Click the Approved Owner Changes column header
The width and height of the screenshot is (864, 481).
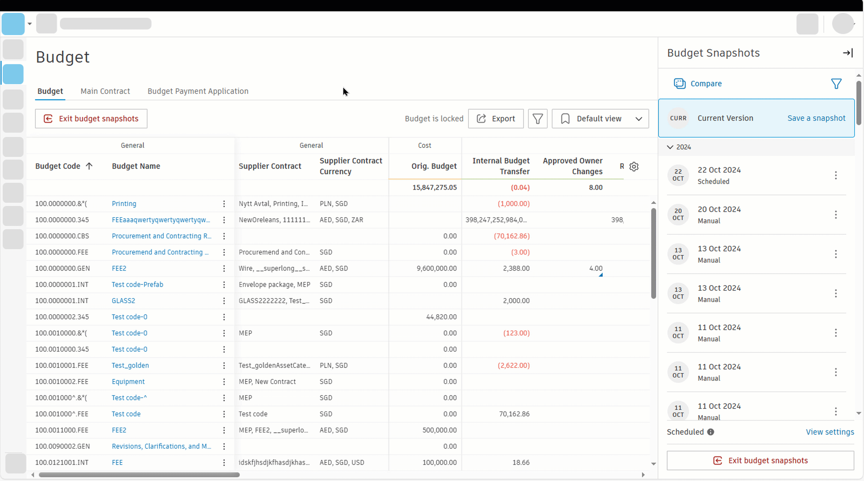pyautogui.click(x=573, y=166)
